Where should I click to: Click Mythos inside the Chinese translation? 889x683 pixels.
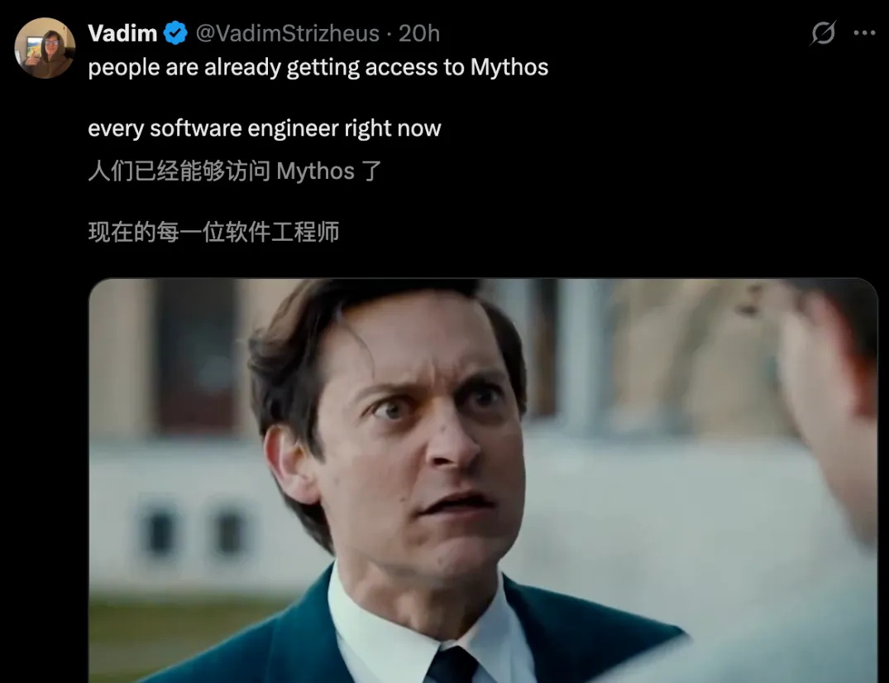pos(315,171)
